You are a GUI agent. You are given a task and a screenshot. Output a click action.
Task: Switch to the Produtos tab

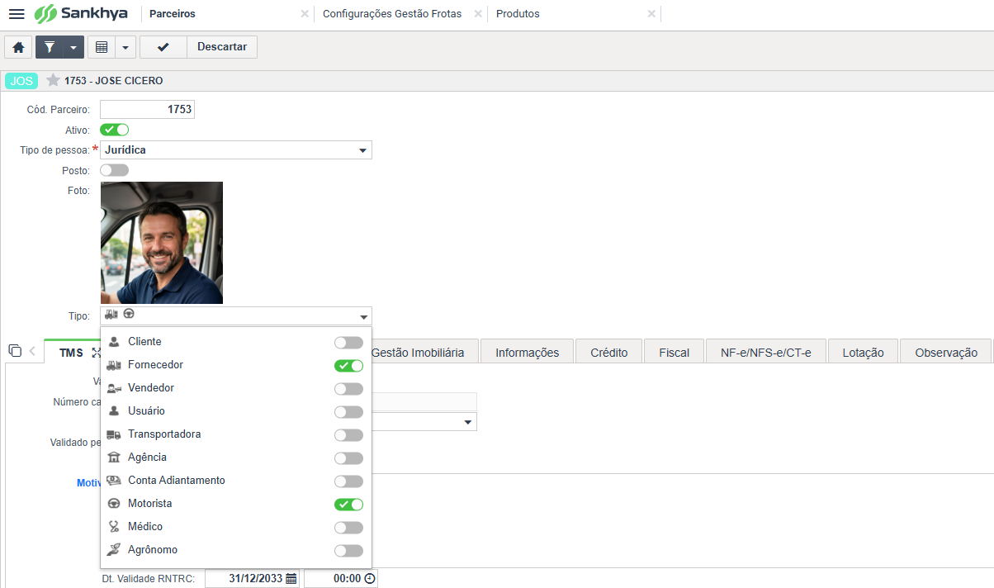click(518, 14)
